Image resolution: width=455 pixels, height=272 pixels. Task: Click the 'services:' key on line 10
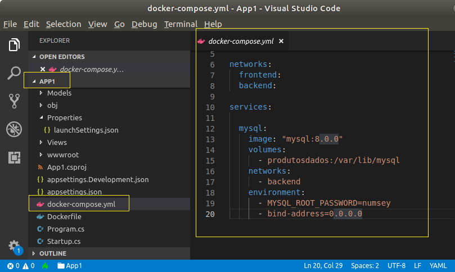(x=250, y=107)
